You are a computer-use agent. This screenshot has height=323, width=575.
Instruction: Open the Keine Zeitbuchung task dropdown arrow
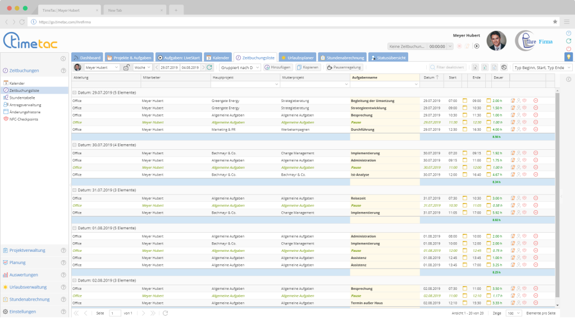(x=450, y=47)
